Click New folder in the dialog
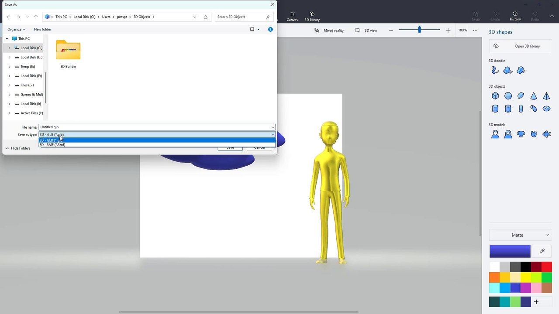This screenshot has width=559, height=314. point(42,29)
